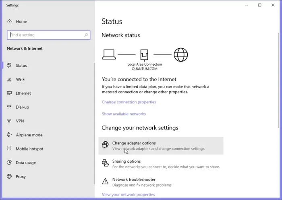Go to the Wi-Fi settings section
Image resolution: width=282 pixels, height=200 pixels.
tap(21, 79)
